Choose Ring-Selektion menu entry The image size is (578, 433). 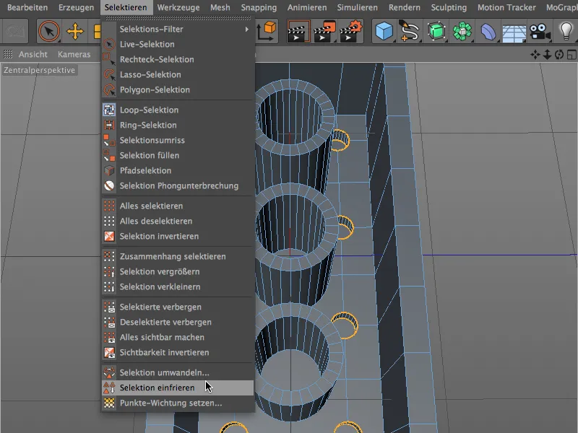pos(178,125)
